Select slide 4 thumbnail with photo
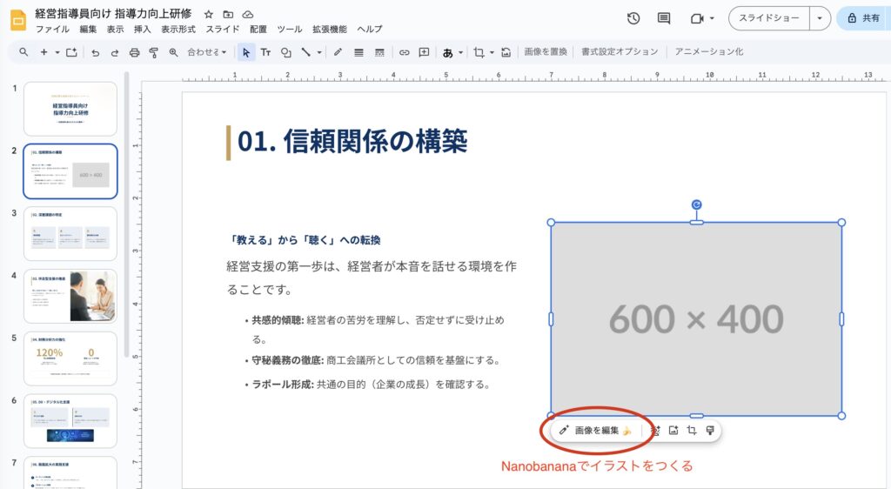The height and width of the screenshot is (489, 891). pyautogui.click(x=70, y=296)
